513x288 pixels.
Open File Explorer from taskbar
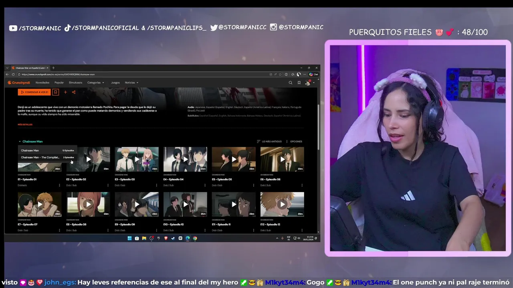click(144, 238)
